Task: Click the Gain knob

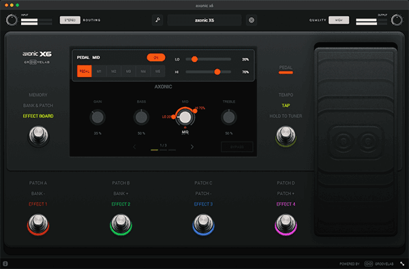Action: [x=97, y=117]
